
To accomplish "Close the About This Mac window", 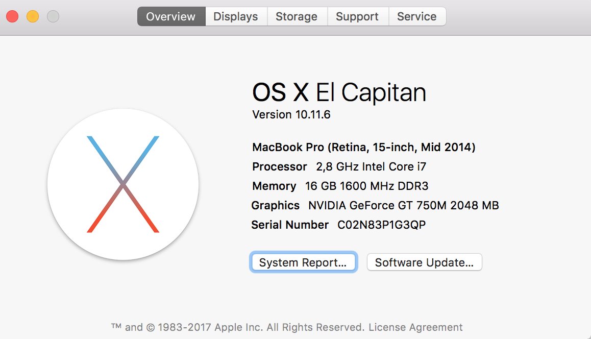I will (12, 16).
